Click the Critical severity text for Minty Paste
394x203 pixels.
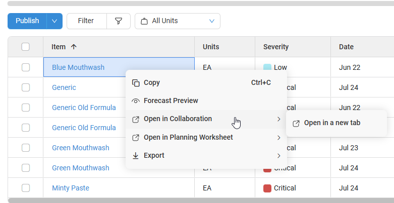285,188
